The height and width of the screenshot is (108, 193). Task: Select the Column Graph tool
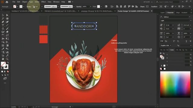tap(7, 52)
